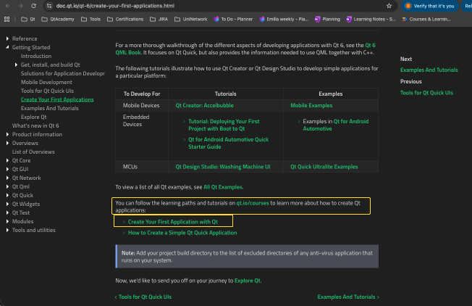The height and width of the screenshot is (306, 472).
Task: Click the Verify that it's you button
Action: [429, 6]
